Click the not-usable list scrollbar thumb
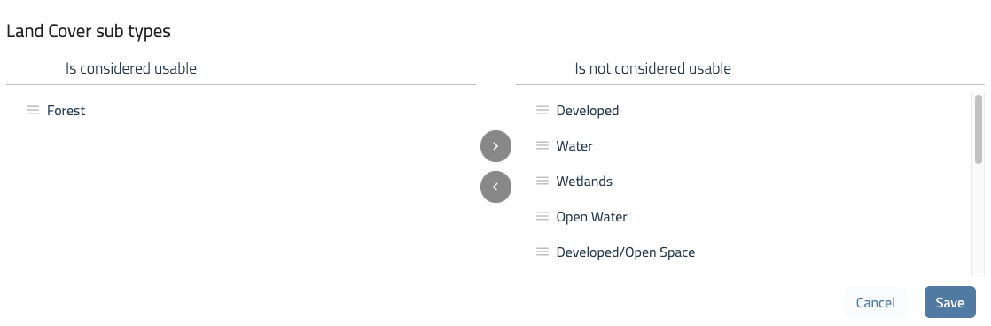Viewport: 991px width, 326px height. coord(979,128)
